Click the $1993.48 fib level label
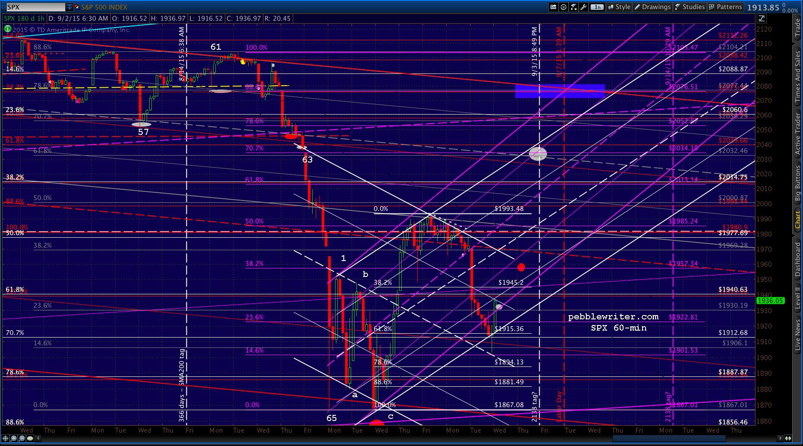The image size is (803, 446). pyautogui.click(x=509, y=209)
